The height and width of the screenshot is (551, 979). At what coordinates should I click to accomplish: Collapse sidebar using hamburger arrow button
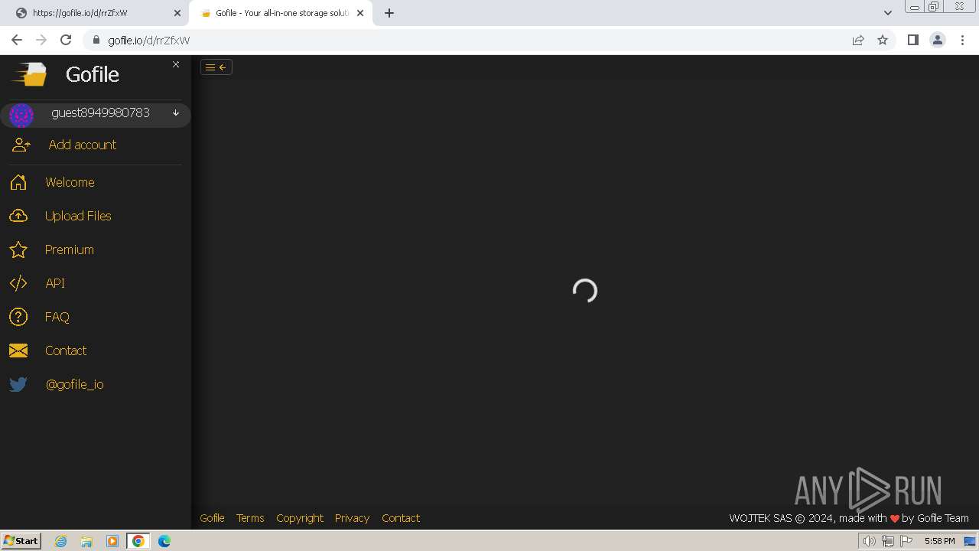tap(216, 67)
